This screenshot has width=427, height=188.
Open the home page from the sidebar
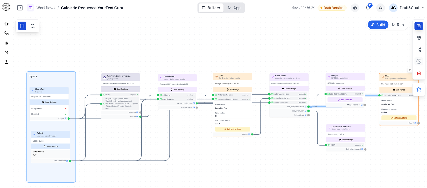6,24
